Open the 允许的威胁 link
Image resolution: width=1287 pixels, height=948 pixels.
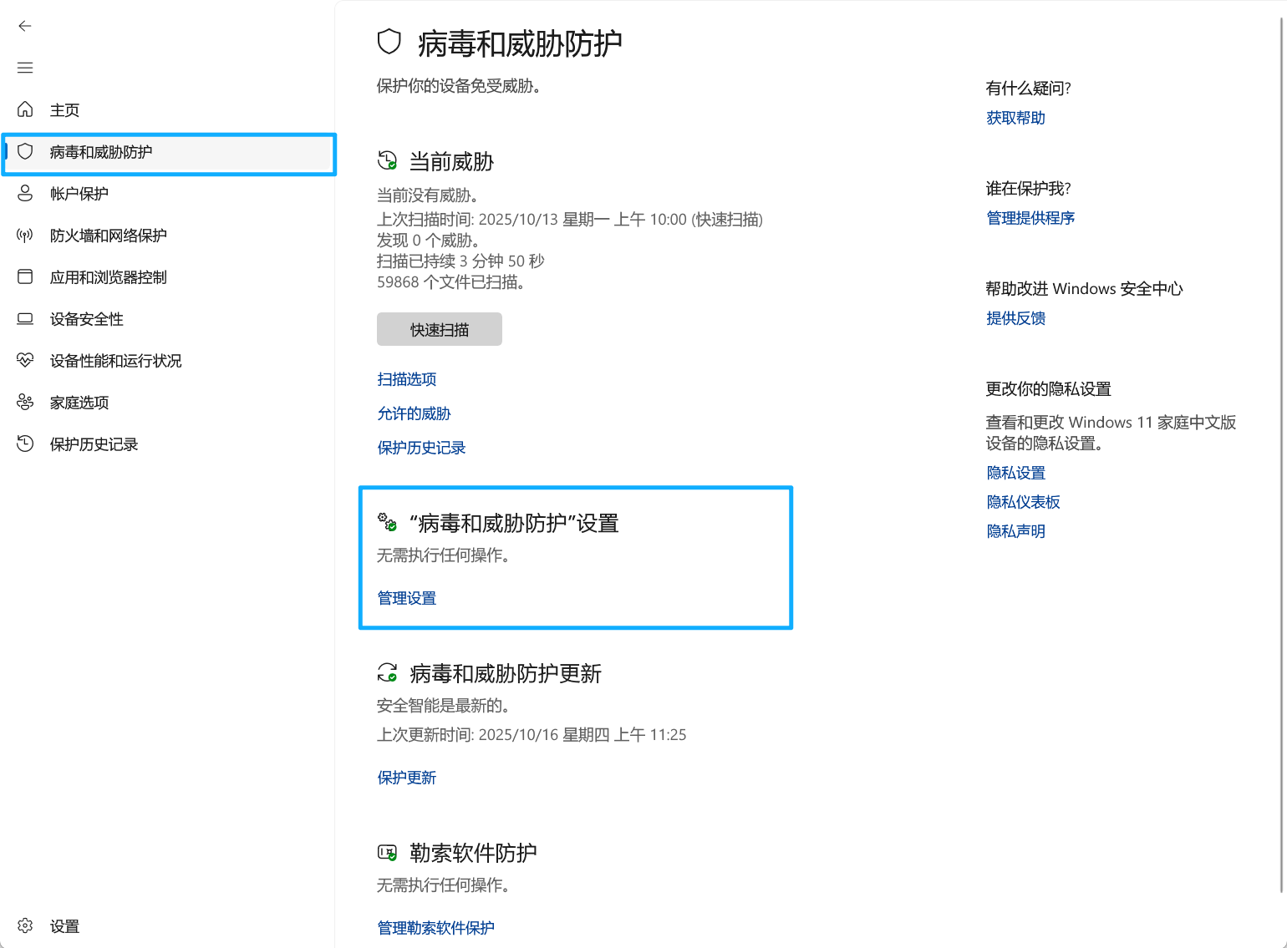tap(414, 413)
